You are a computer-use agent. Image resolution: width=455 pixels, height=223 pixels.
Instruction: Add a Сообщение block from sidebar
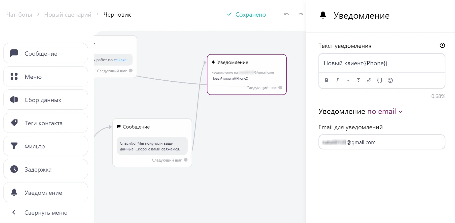click(46, 53)
